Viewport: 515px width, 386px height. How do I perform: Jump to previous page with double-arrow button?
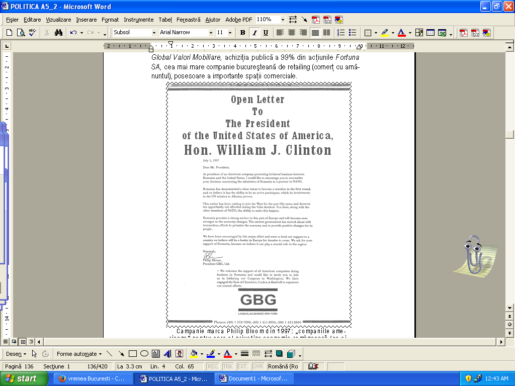point(509,317)
